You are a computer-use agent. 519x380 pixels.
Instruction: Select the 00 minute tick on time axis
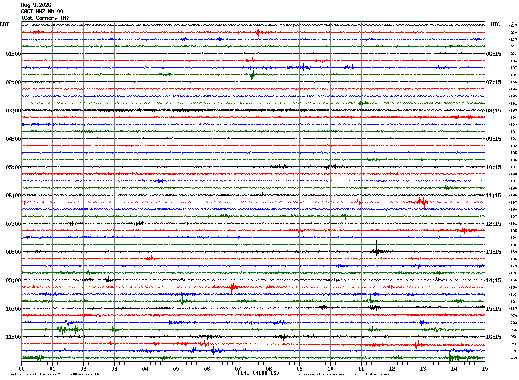[21, 368]
